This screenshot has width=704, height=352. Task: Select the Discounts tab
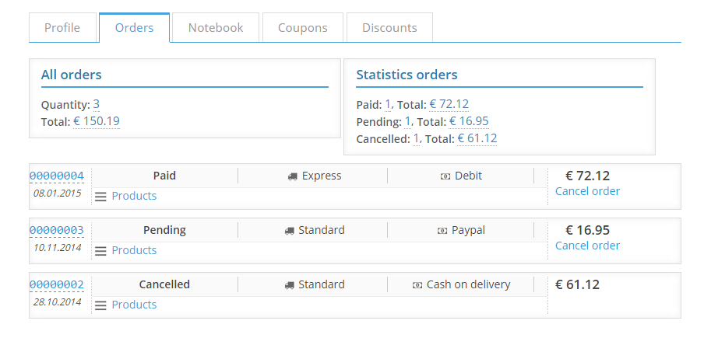(389, 28)
